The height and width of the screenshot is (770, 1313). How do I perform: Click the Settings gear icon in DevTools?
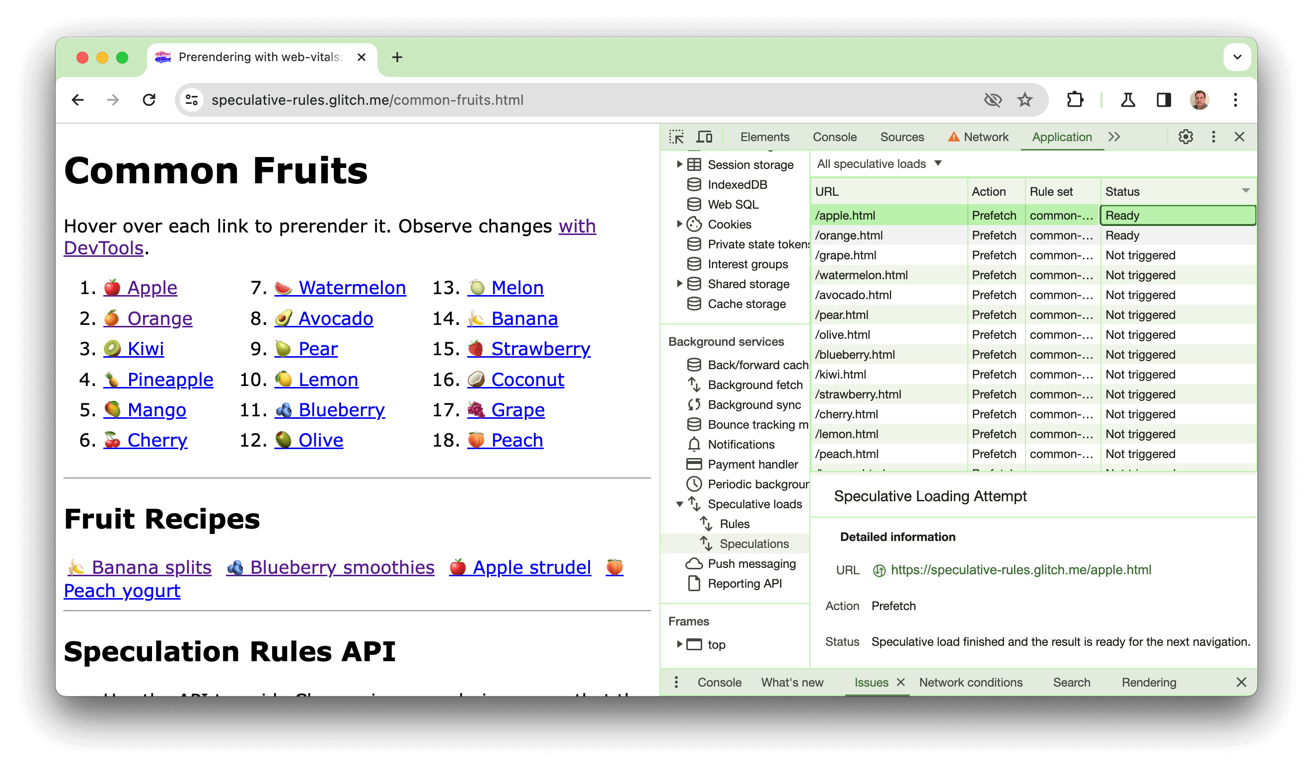pos(1186,137)
